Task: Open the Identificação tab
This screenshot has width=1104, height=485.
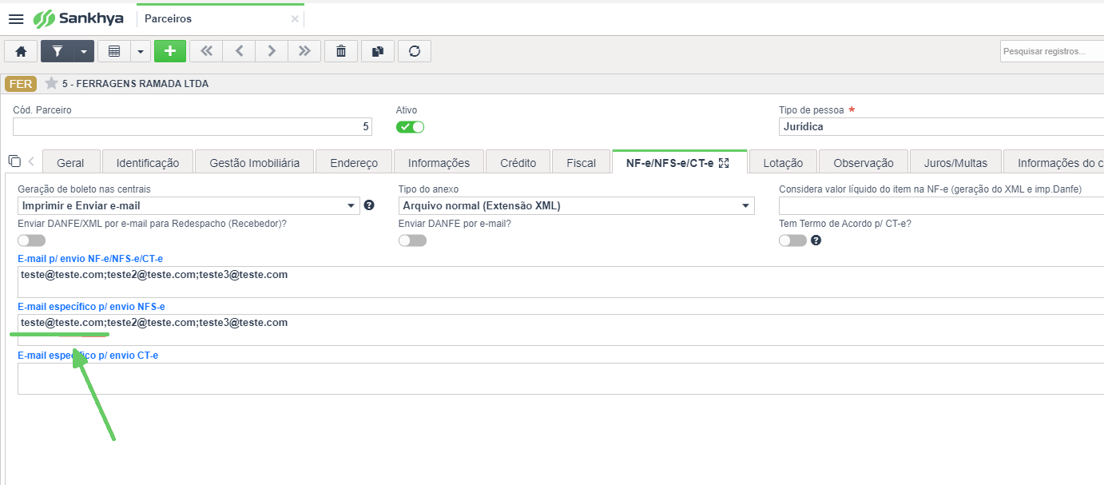Action: point(148,162)
